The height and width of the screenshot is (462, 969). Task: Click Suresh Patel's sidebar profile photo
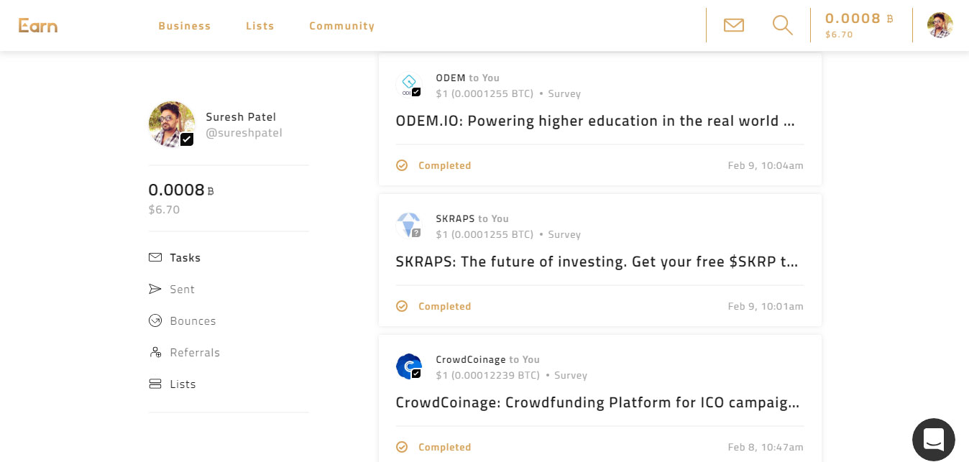pos(172,124)
